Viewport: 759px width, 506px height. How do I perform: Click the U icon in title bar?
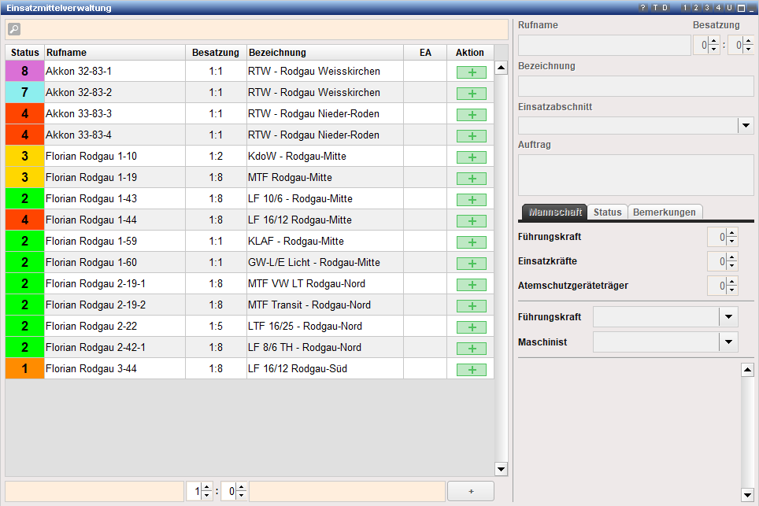click(x=729, y=8)
